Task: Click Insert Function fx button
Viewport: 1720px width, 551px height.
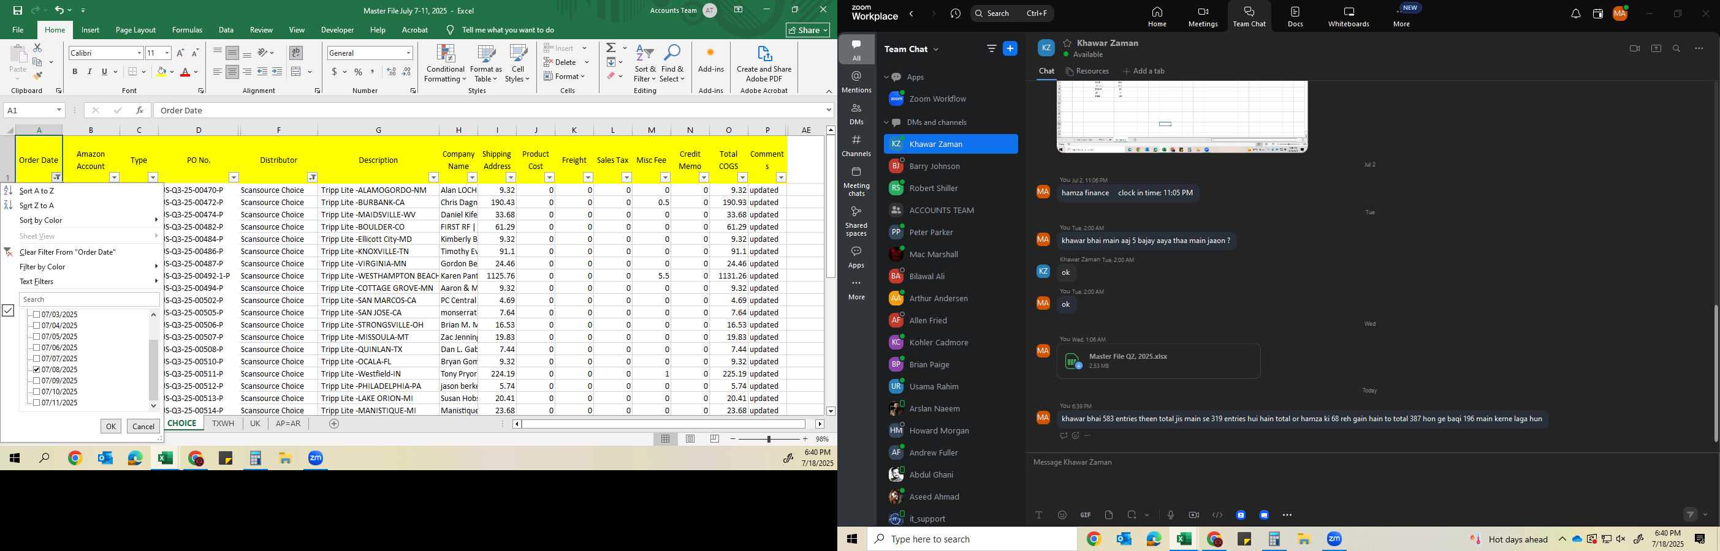Action: [x=140, y=110]
